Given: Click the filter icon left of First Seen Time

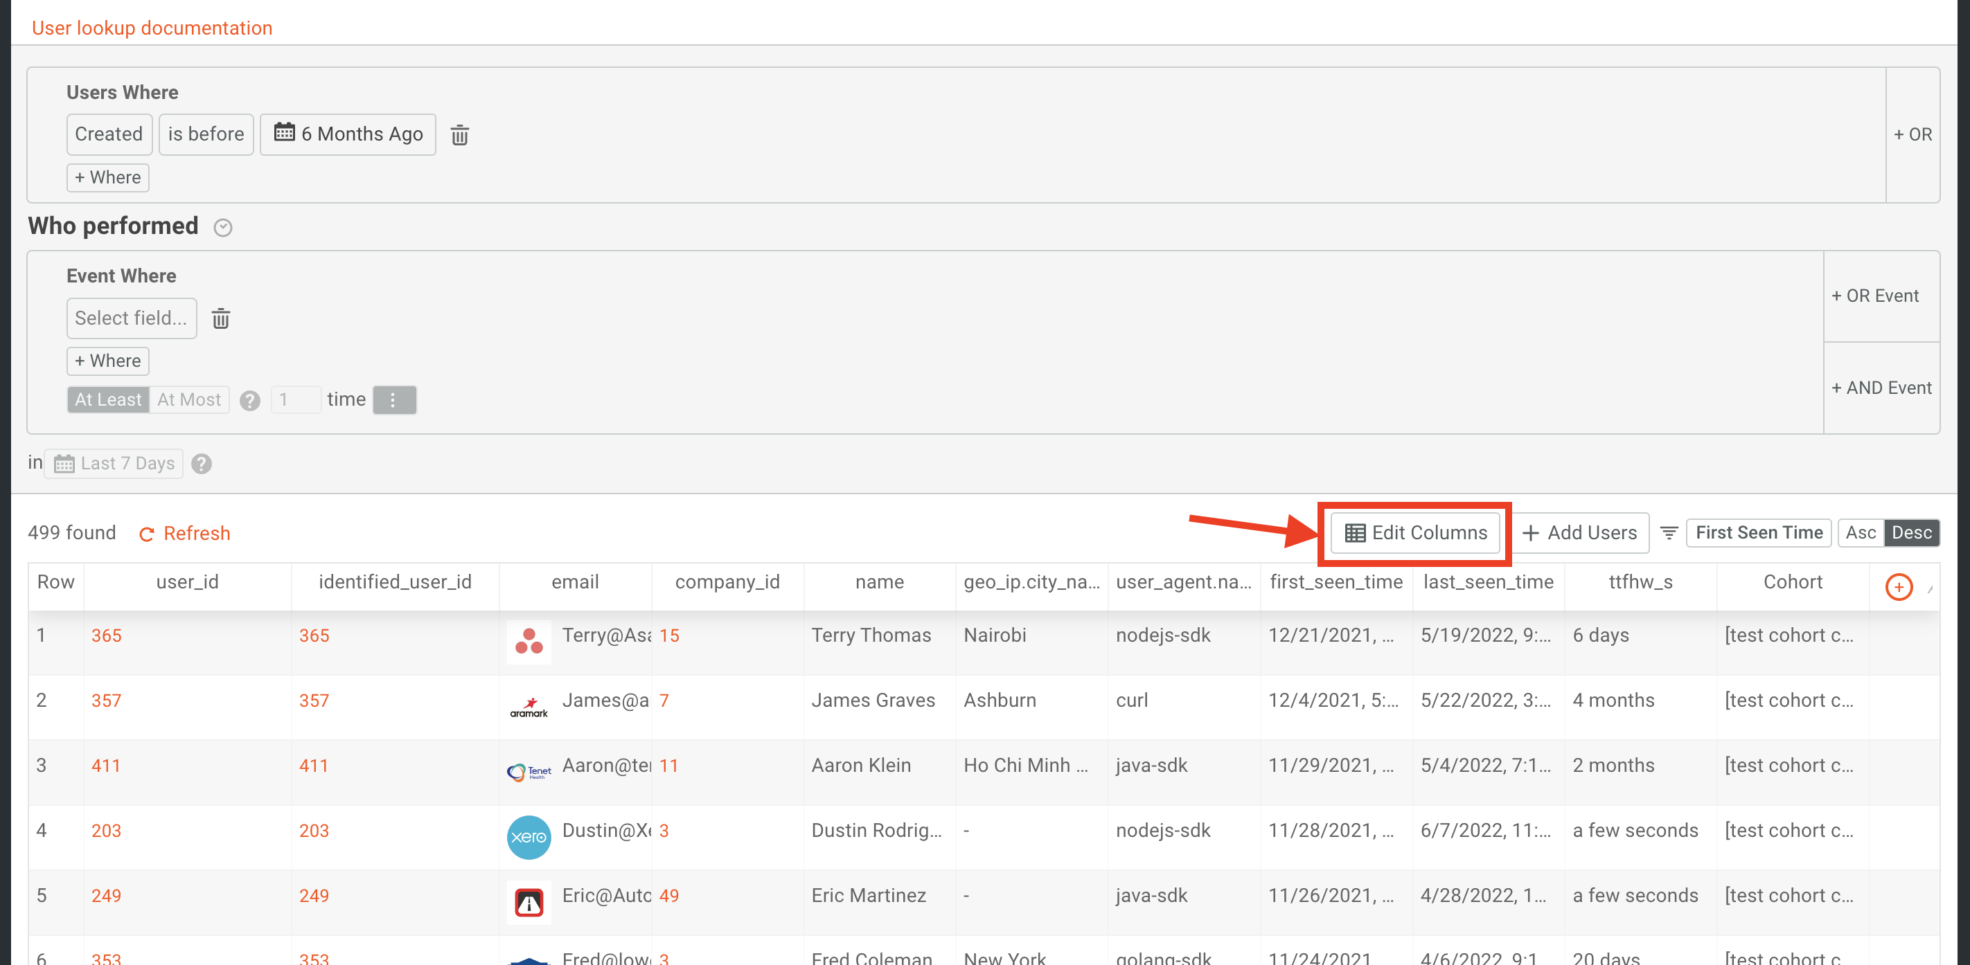Looking at the screenshot, I should (x=1669, y=532).
